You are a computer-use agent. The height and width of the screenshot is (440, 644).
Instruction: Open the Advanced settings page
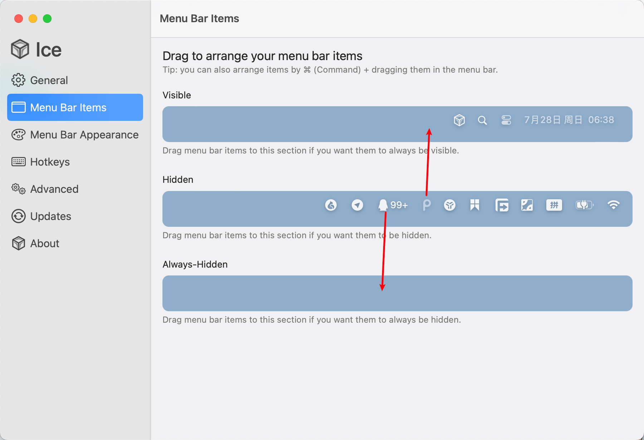tap(54, 189)
